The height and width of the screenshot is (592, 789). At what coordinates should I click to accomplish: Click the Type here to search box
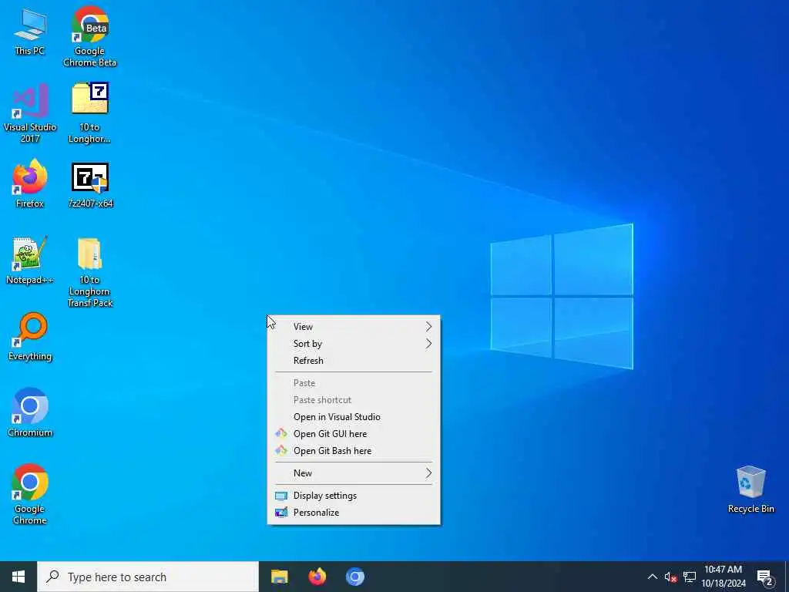coord(148,577)
